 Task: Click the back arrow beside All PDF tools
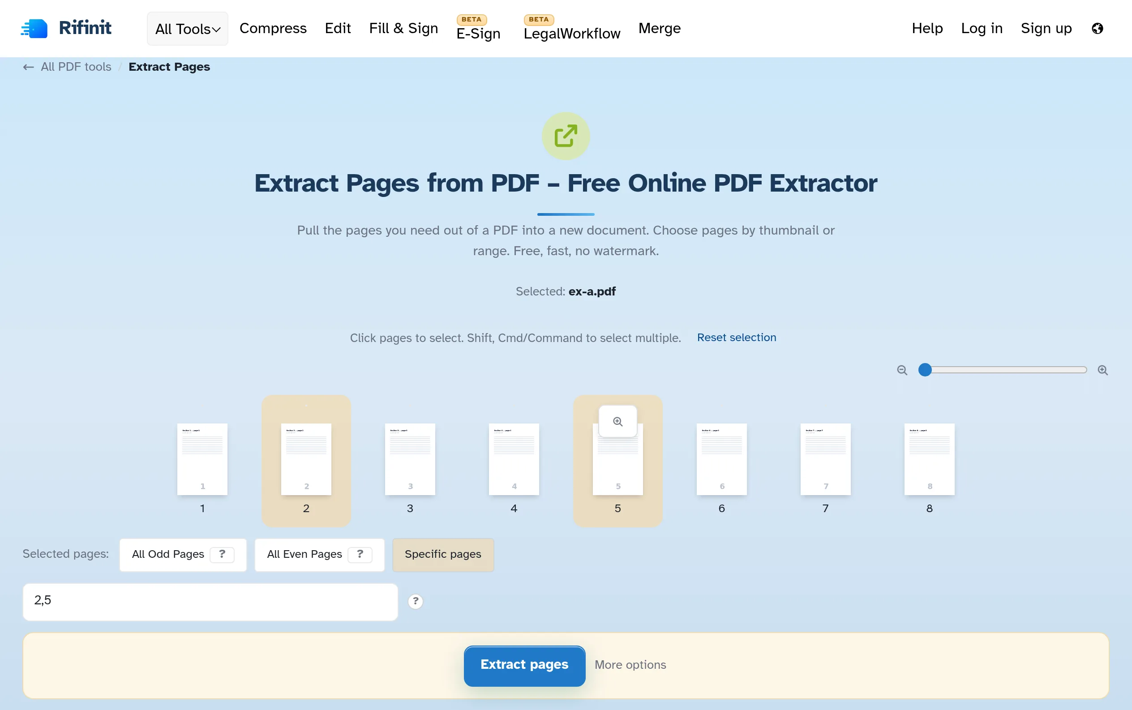[28, 67]
